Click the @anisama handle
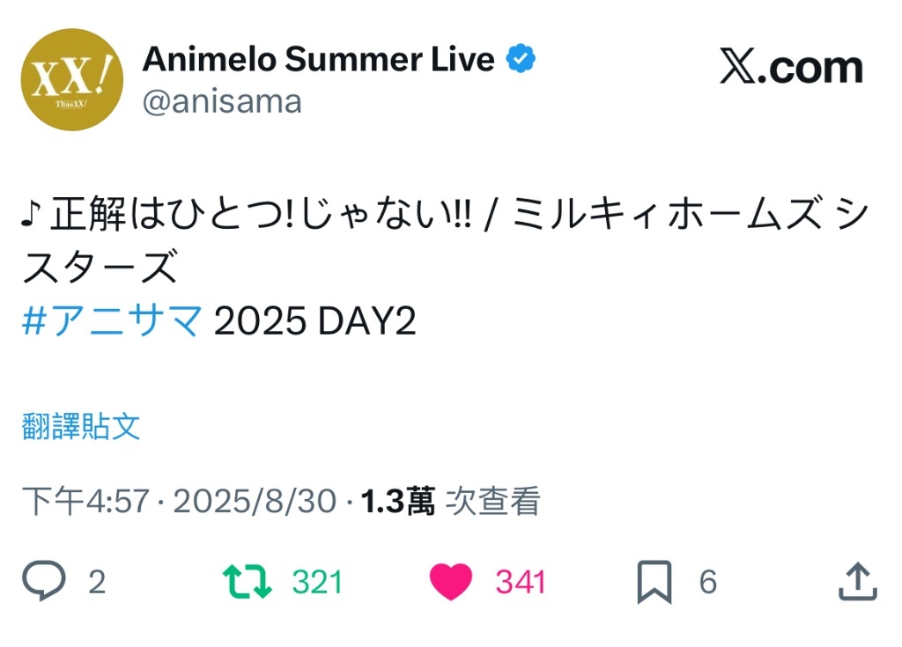Image resolution: width=902 pixels, height=647 pixels. [x=222, y=102]
